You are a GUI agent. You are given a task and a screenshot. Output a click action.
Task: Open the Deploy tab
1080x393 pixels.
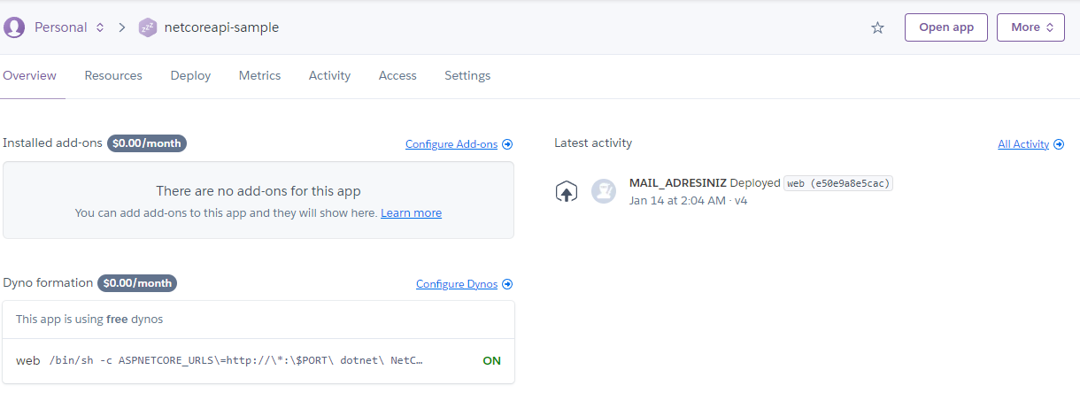(x=190, y=76)
